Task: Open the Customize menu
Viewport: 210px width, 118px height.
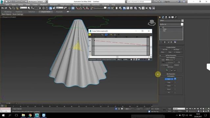Action: (95, 5)
